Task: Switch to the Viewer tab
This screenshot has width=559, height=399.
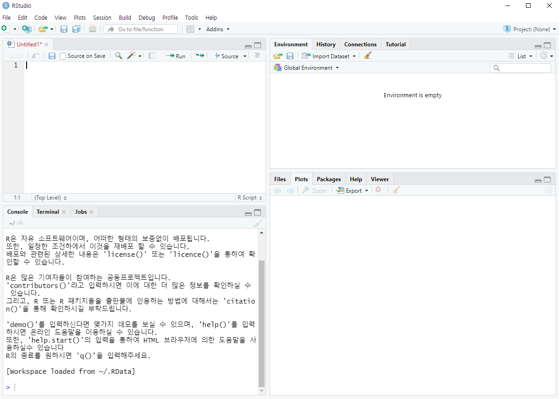Action: click(x=380, y=179)
